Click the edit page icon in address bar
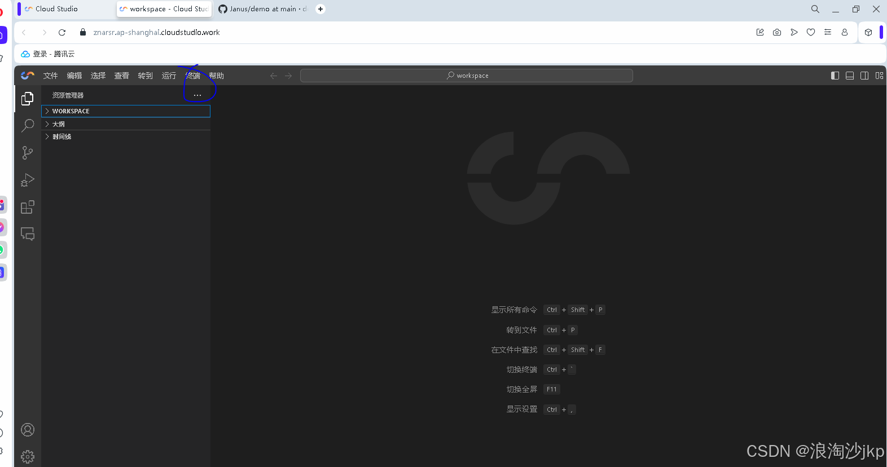 [760, 32]
